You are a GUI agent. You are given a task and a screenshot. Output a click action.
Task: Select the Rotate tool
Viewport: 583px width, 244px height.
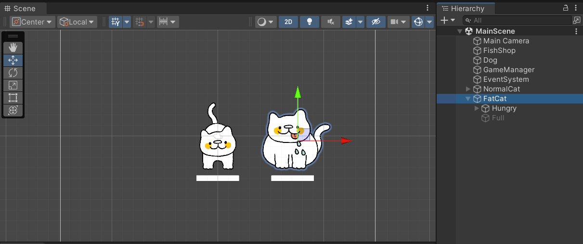coord(13,73)
